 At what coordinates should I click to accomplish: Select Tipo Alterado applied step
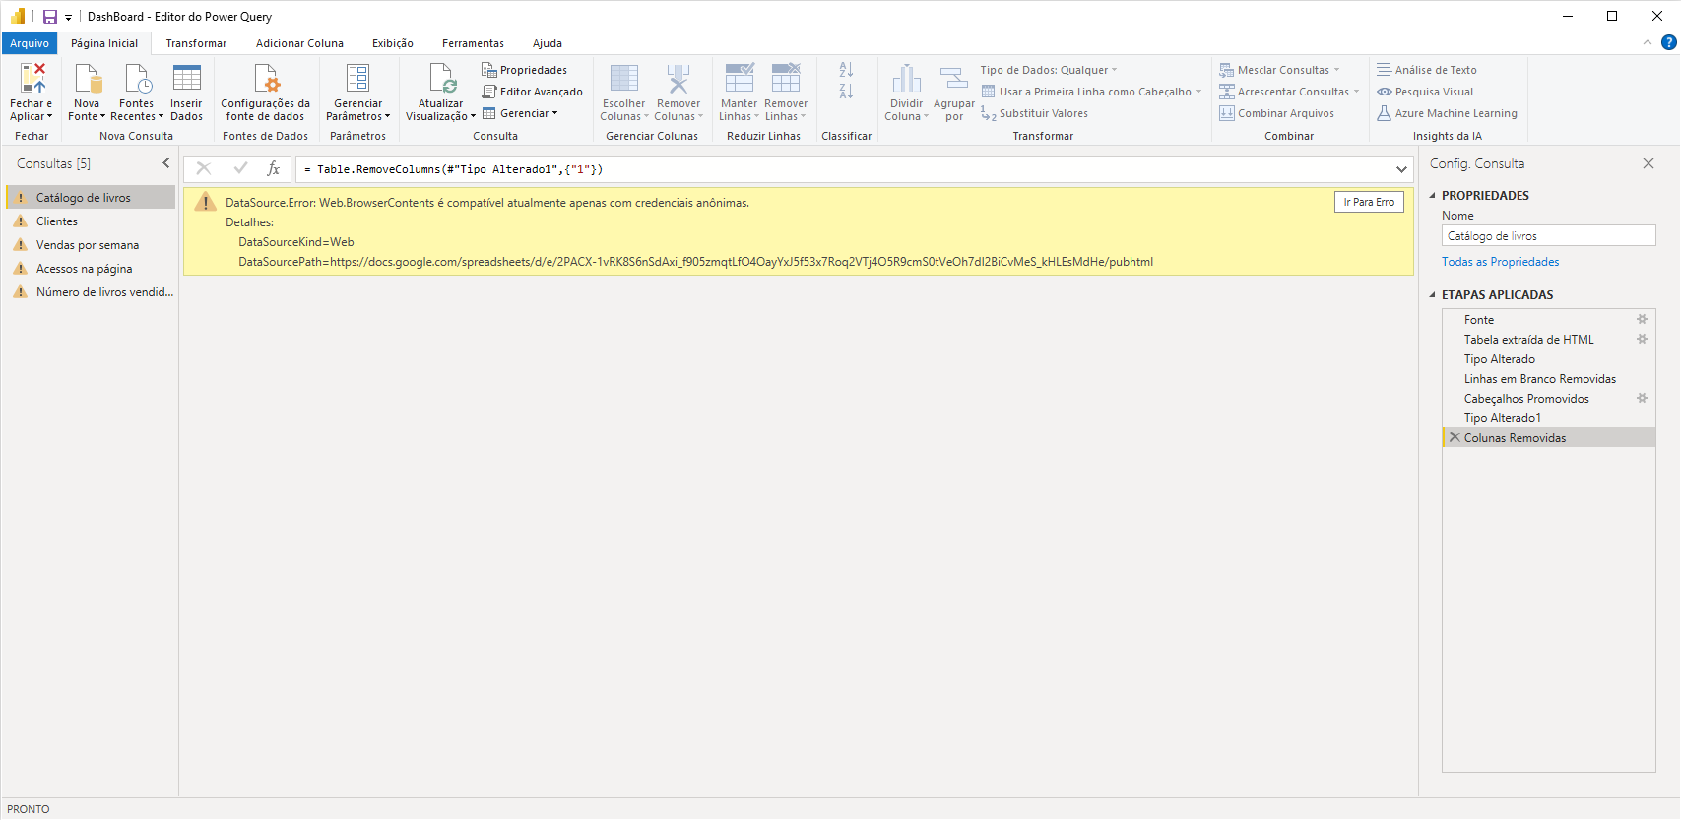(x=1548, y=359)
